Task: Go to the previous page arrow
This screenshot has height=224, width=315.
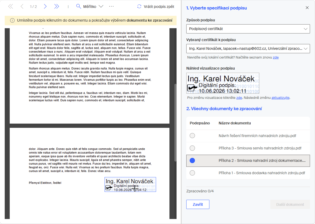Action: [x=22, y=6]
